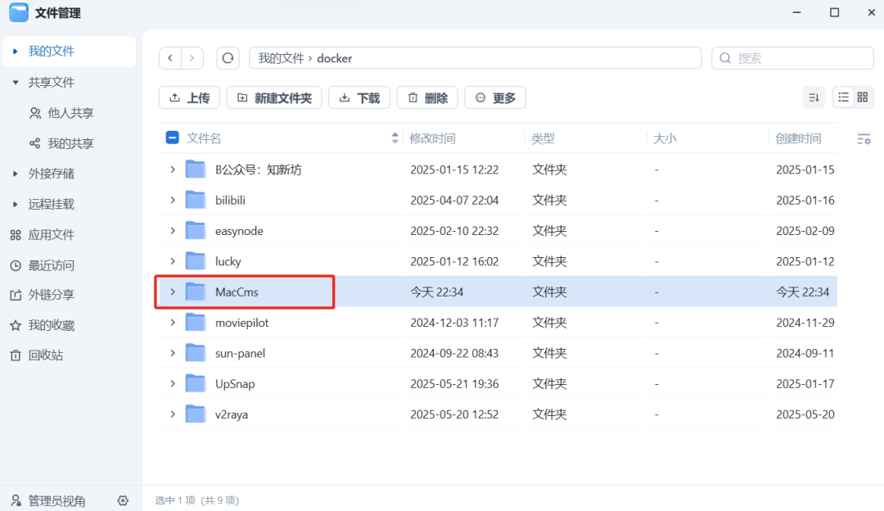This screenshot has height=511, width=884.
Task: Open the sort order icon
Action: point(814,97)
